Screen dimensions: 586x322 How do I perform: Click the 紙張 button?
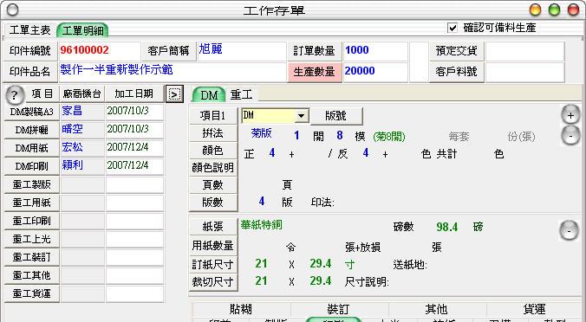213,227
